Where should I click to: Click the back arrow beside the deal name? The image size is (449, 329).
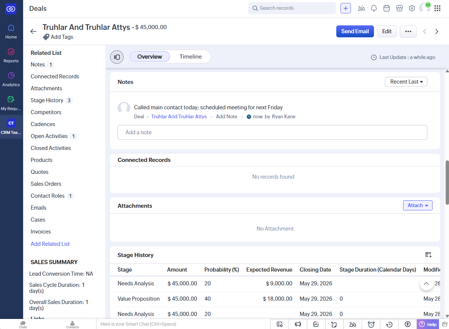coord(33,31)
